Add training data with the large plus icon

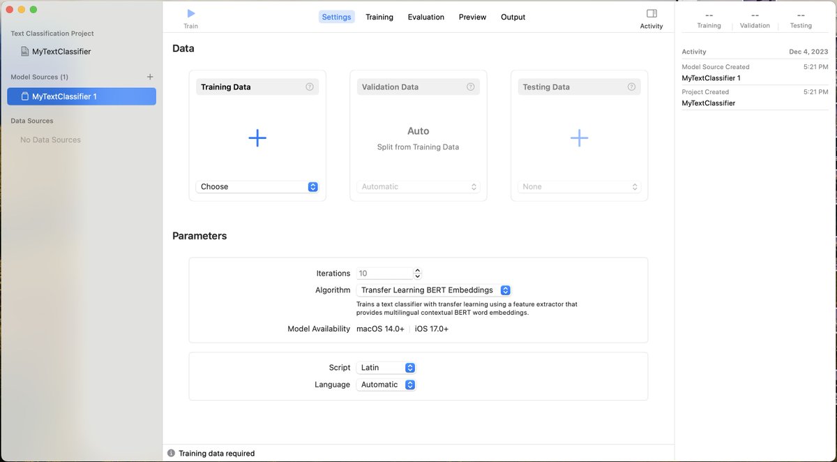pyautogui.click(x=257, y=138)
